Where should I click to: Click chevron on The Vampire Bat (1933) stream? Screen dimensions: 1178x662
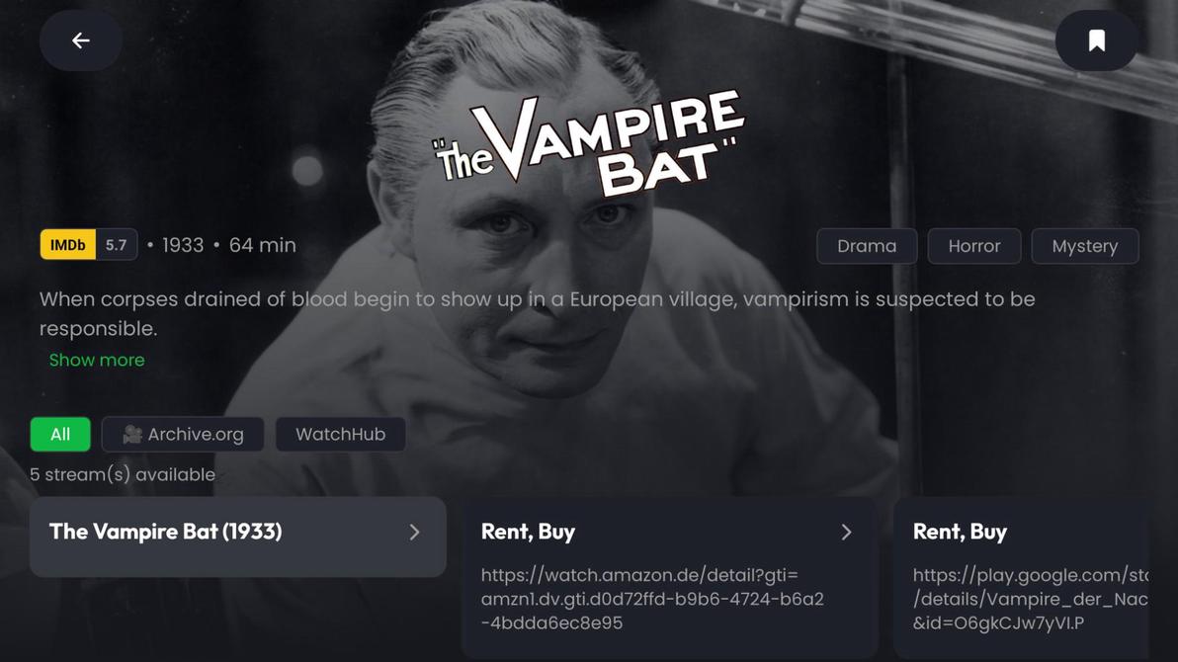click(415, 532)
